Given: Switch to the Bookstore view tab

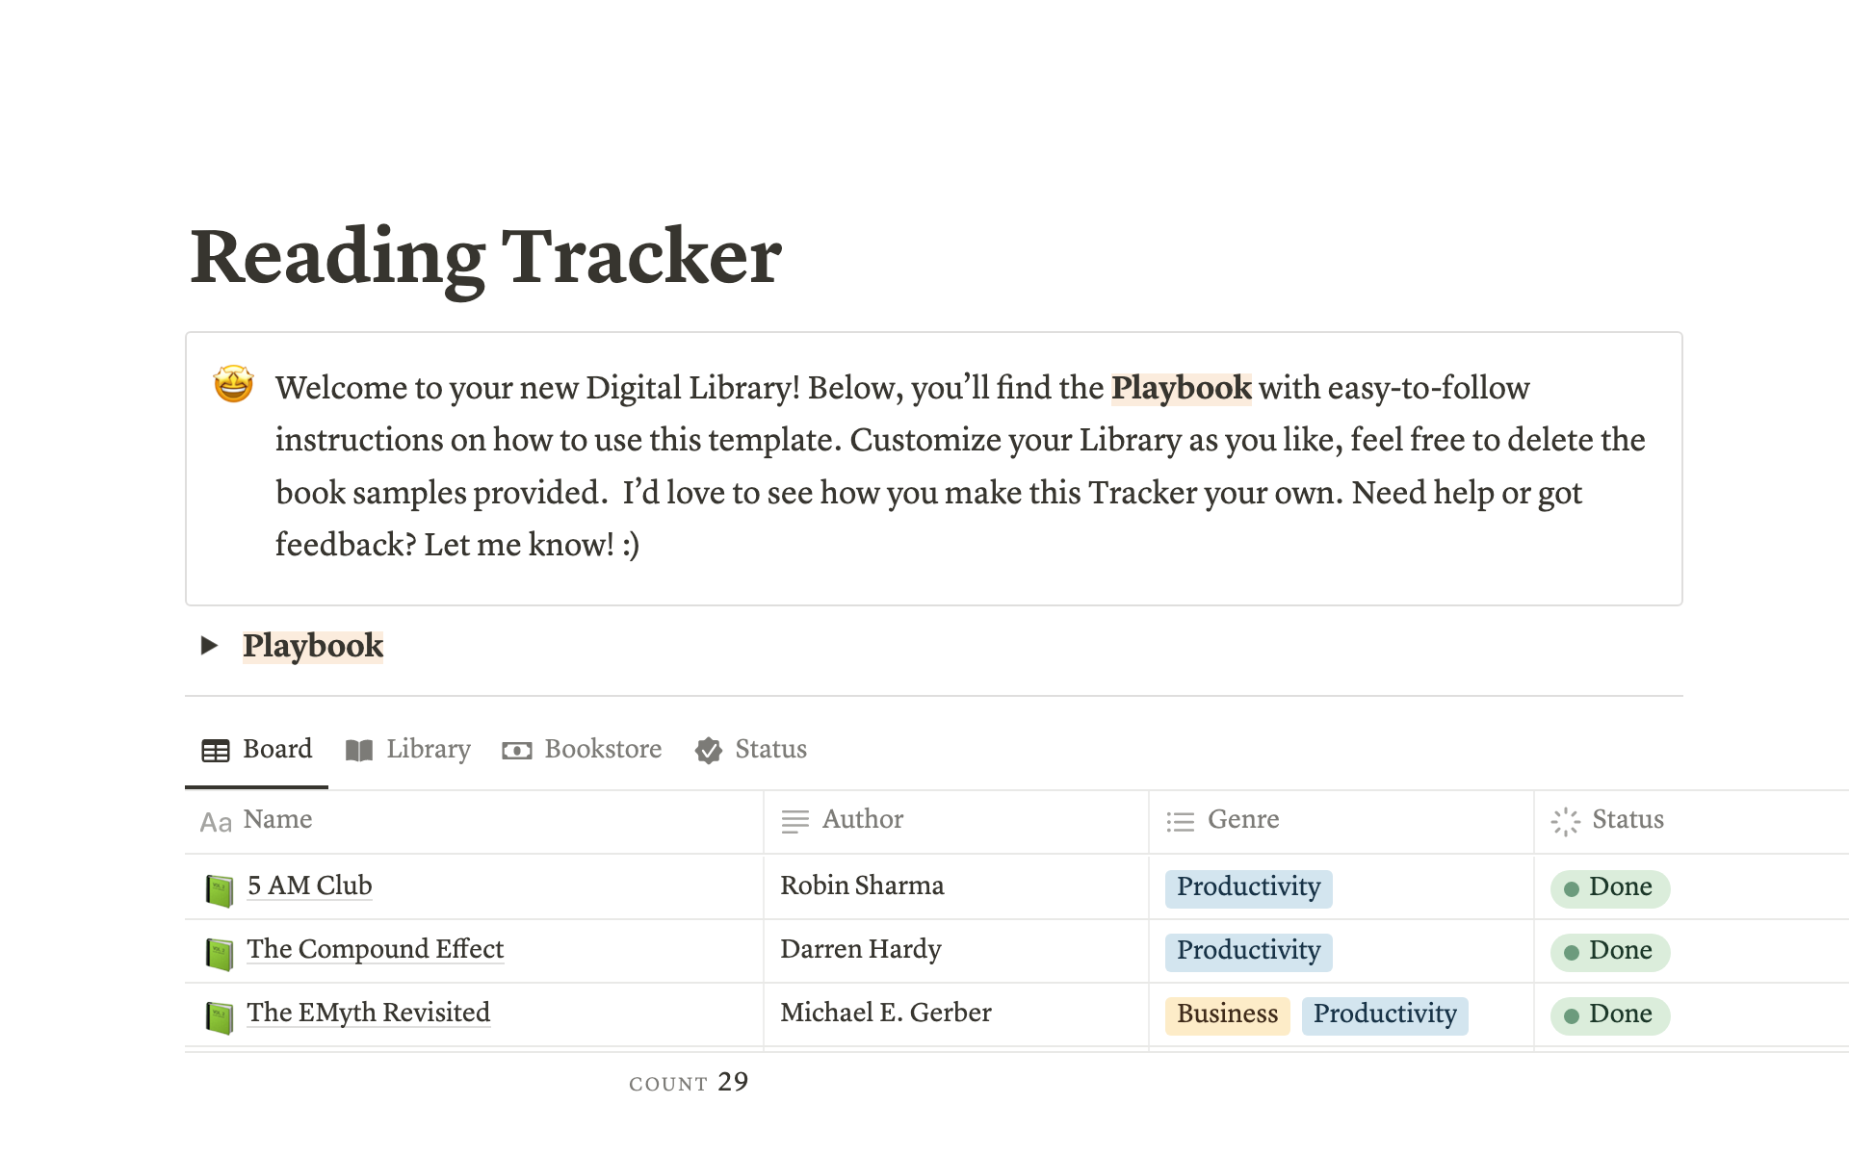Looking at the screenshot, I should coord(583,750).
